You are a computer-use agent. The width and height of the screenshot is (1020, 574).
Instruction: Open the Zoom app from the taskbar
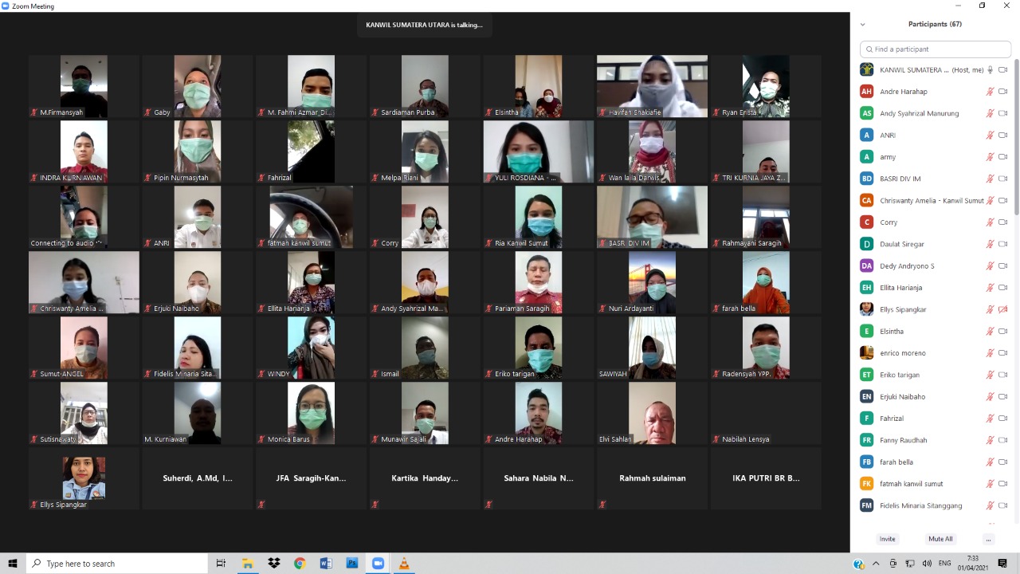[x=378, y=564]
